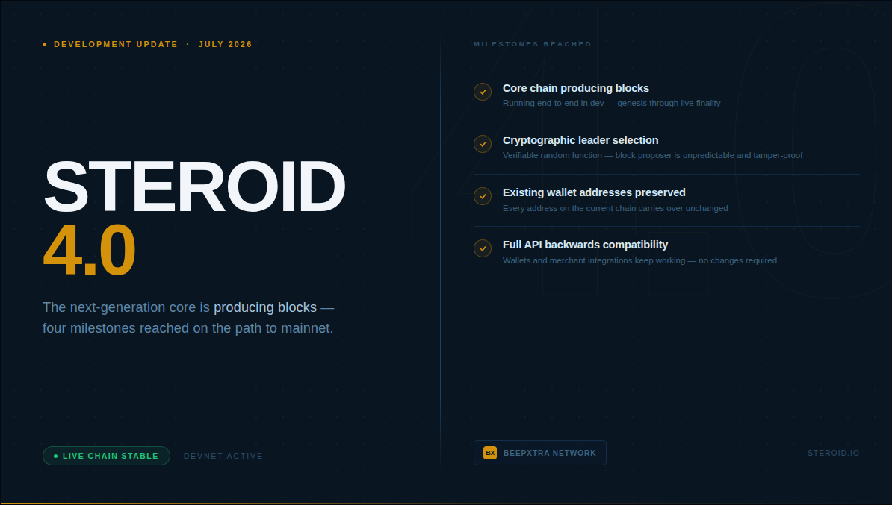Click the Live Chain Stable badge
The image size is (892, 505).
coord(106,456)
